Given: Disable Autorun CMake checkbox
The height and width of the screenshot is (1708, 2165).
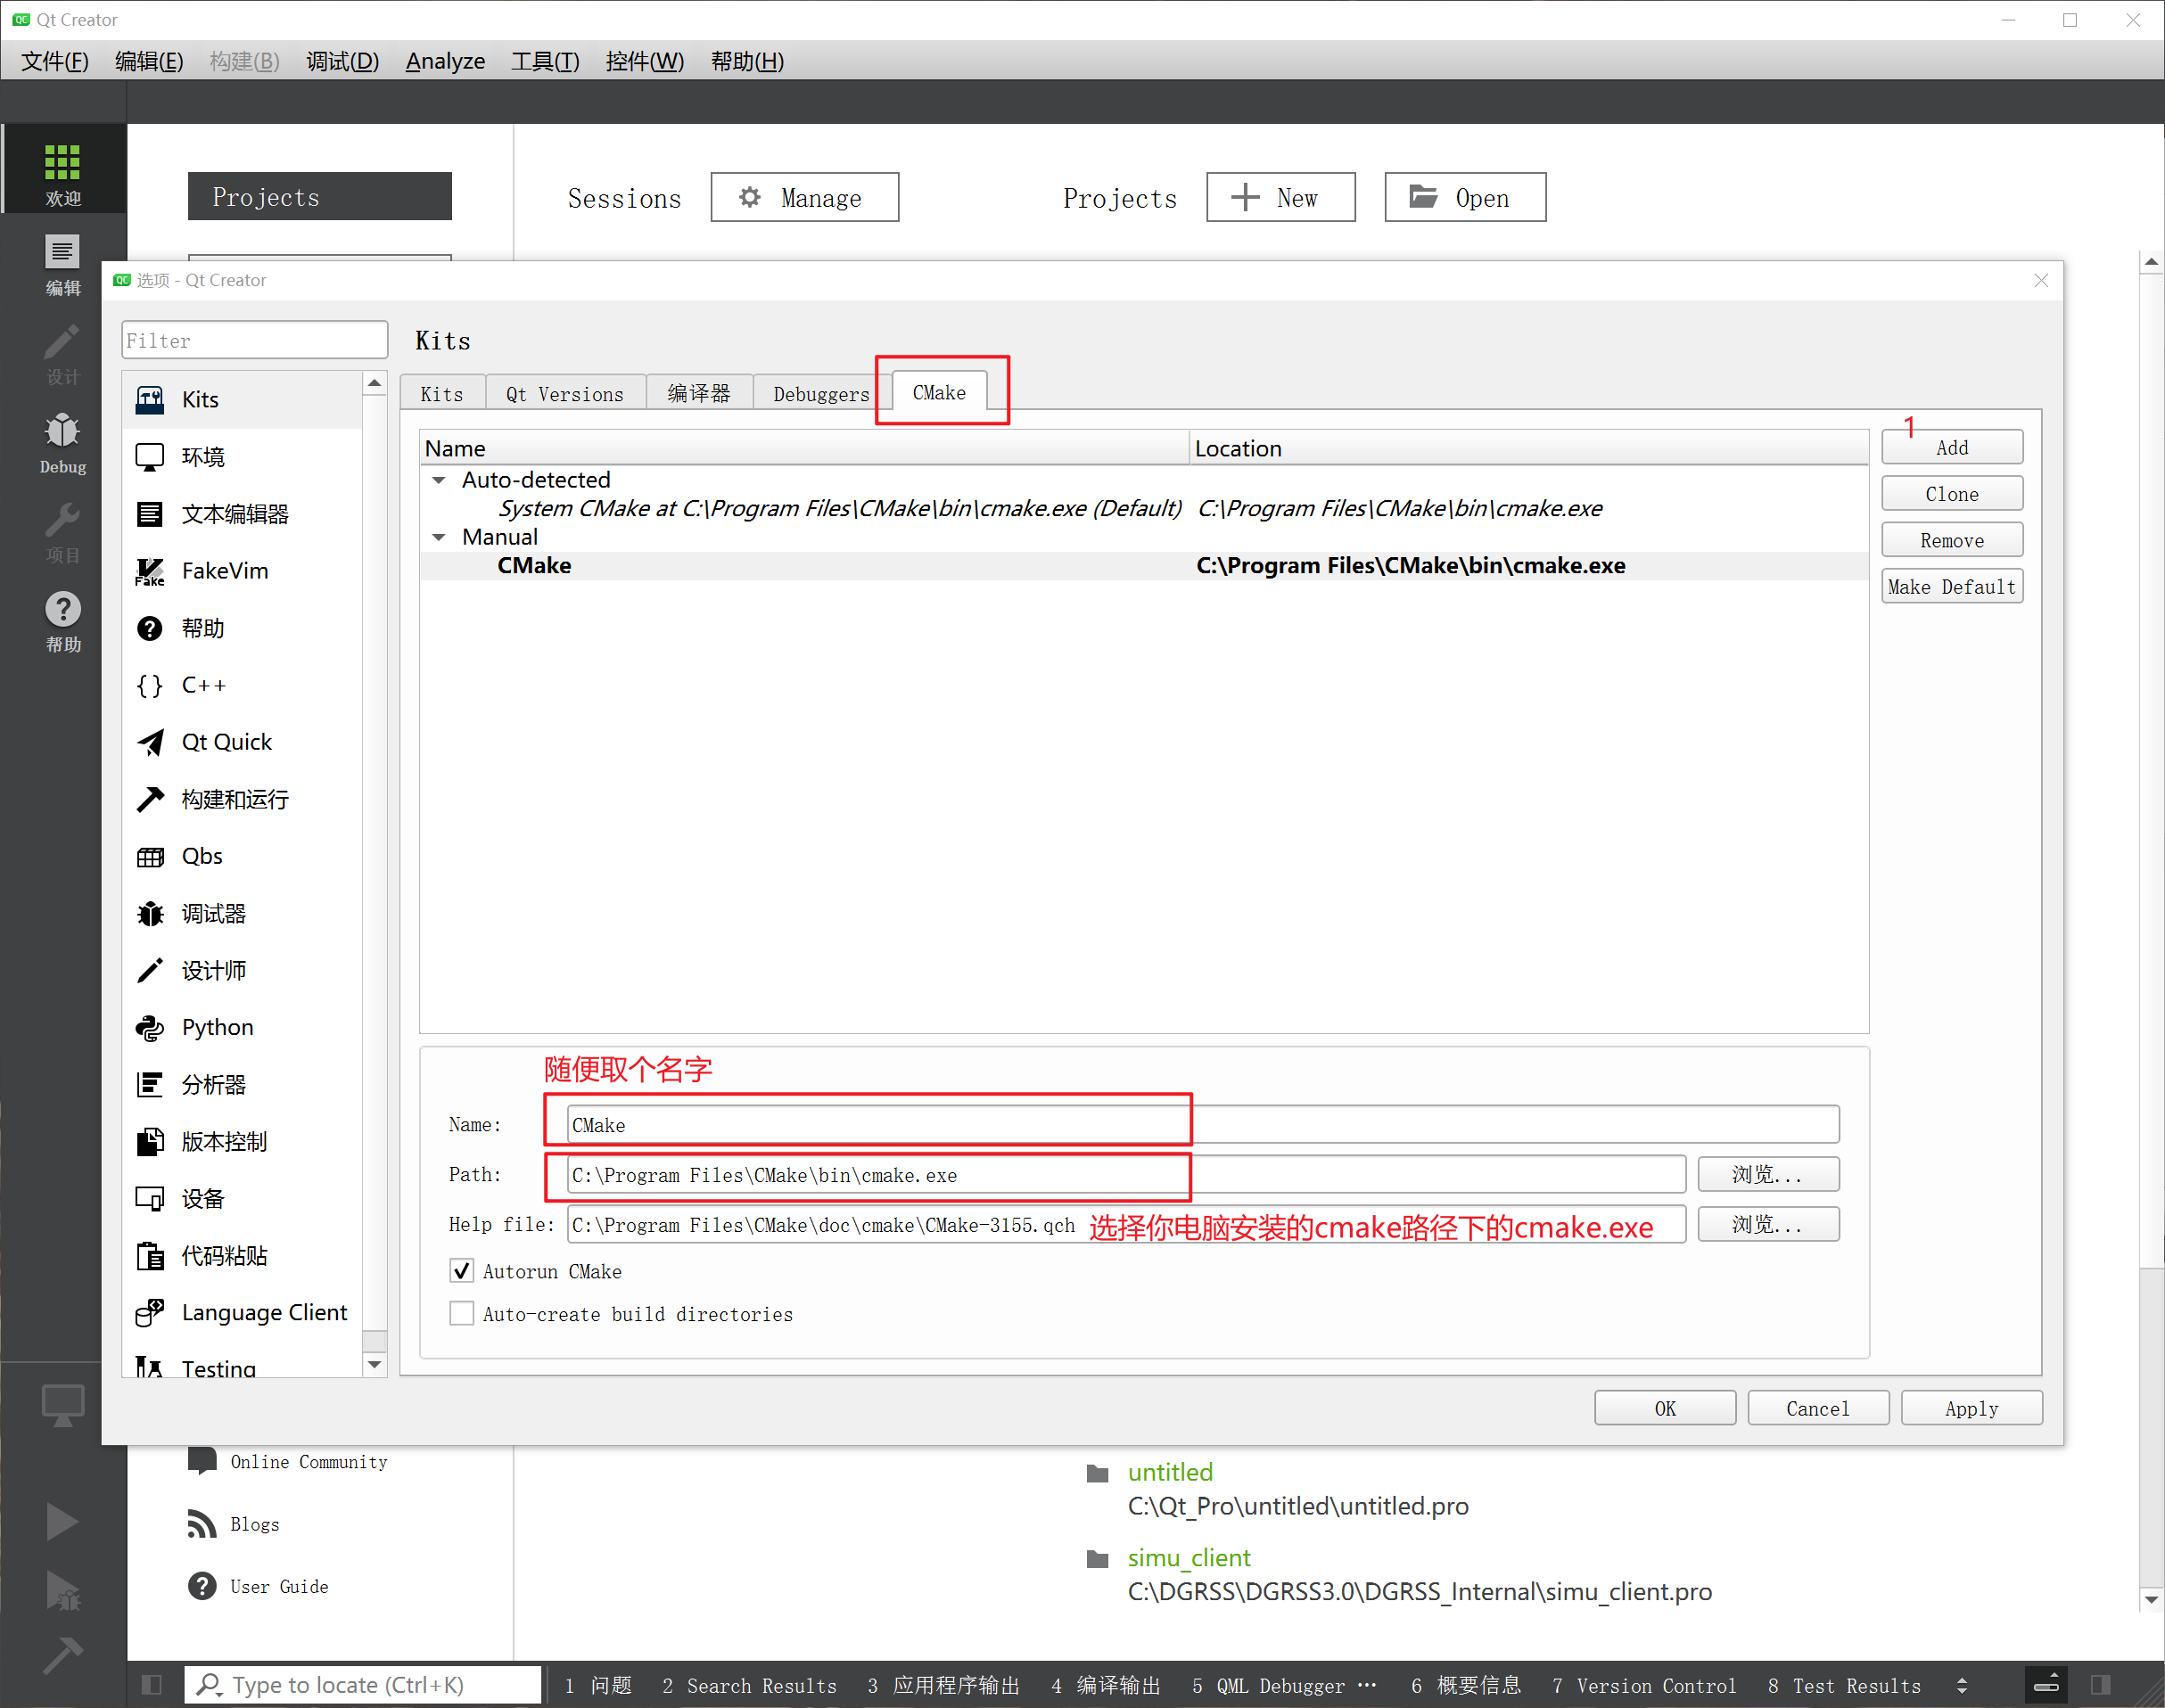Looking at the screenshot, I should coord(462,1271).
